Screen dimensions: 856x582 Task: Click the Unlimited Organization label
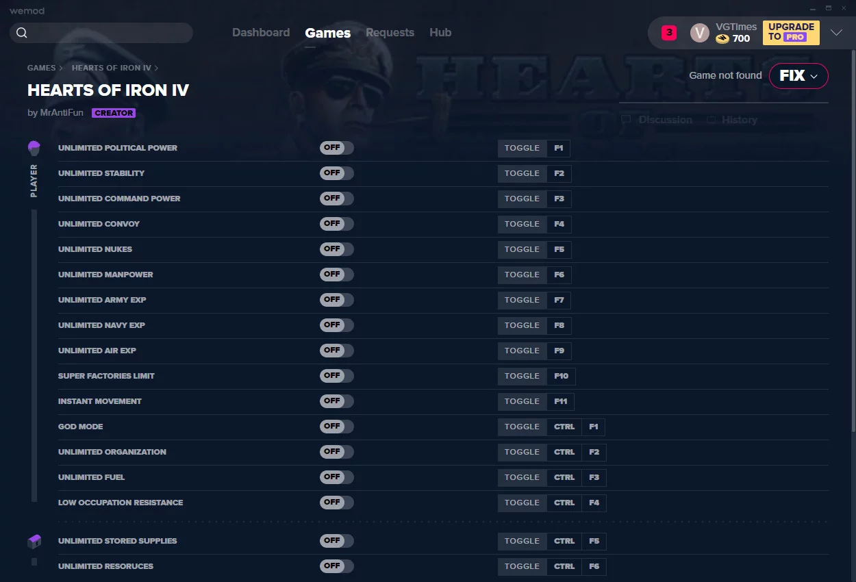point(112,452)
